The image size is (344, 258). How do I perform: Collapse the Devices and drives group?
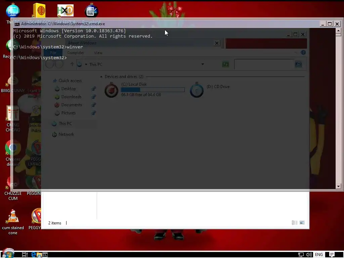(x=101, y=77)
